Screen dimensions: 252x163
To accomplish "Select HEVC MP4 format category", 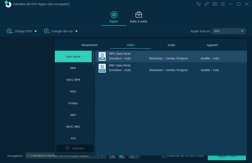I will (x=73, y=80).
